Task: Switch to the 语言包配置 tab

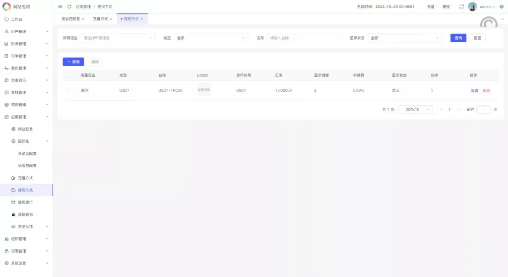Action: click(x=70, y=19)
